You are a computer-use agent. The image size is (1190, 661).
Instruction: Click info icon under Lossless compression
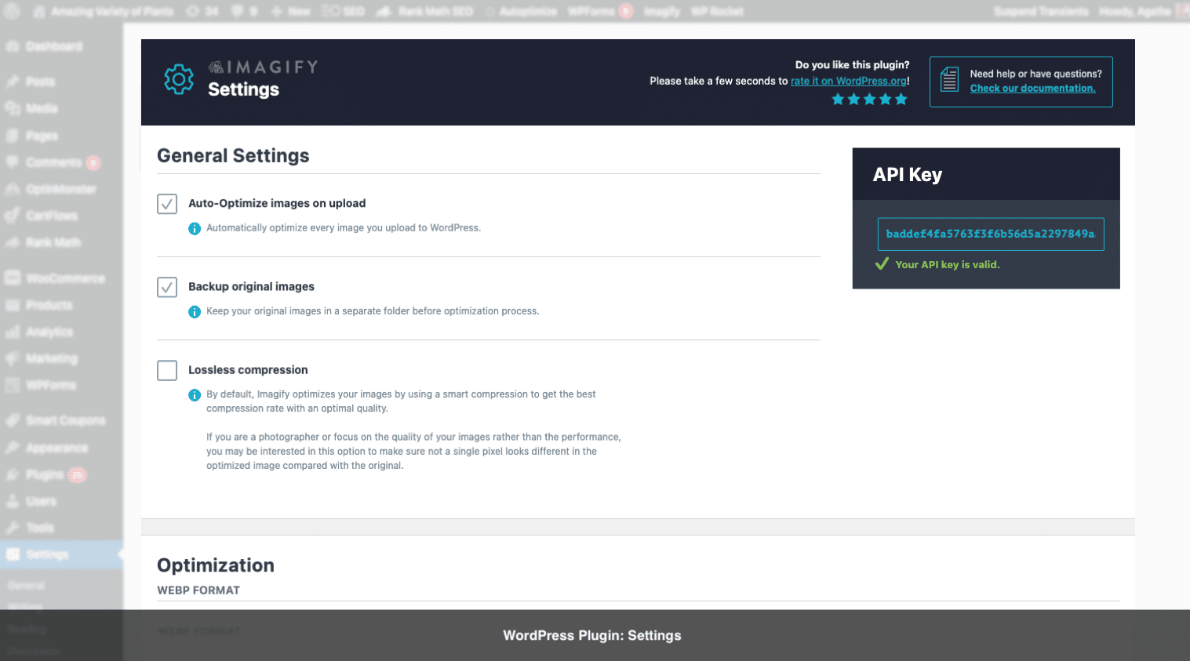195,394
